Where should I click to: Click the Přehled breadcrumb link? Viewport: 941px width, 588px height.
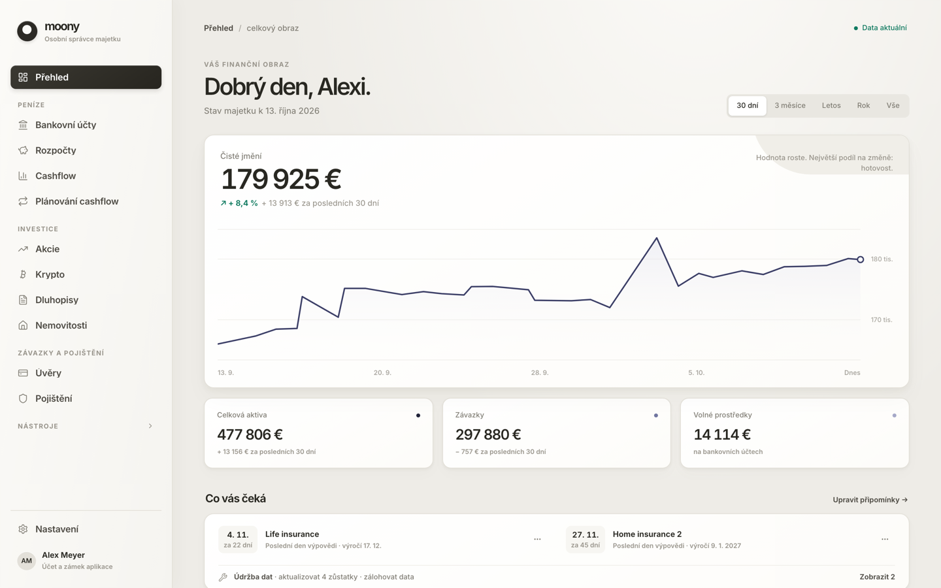[x=218, y=28]
